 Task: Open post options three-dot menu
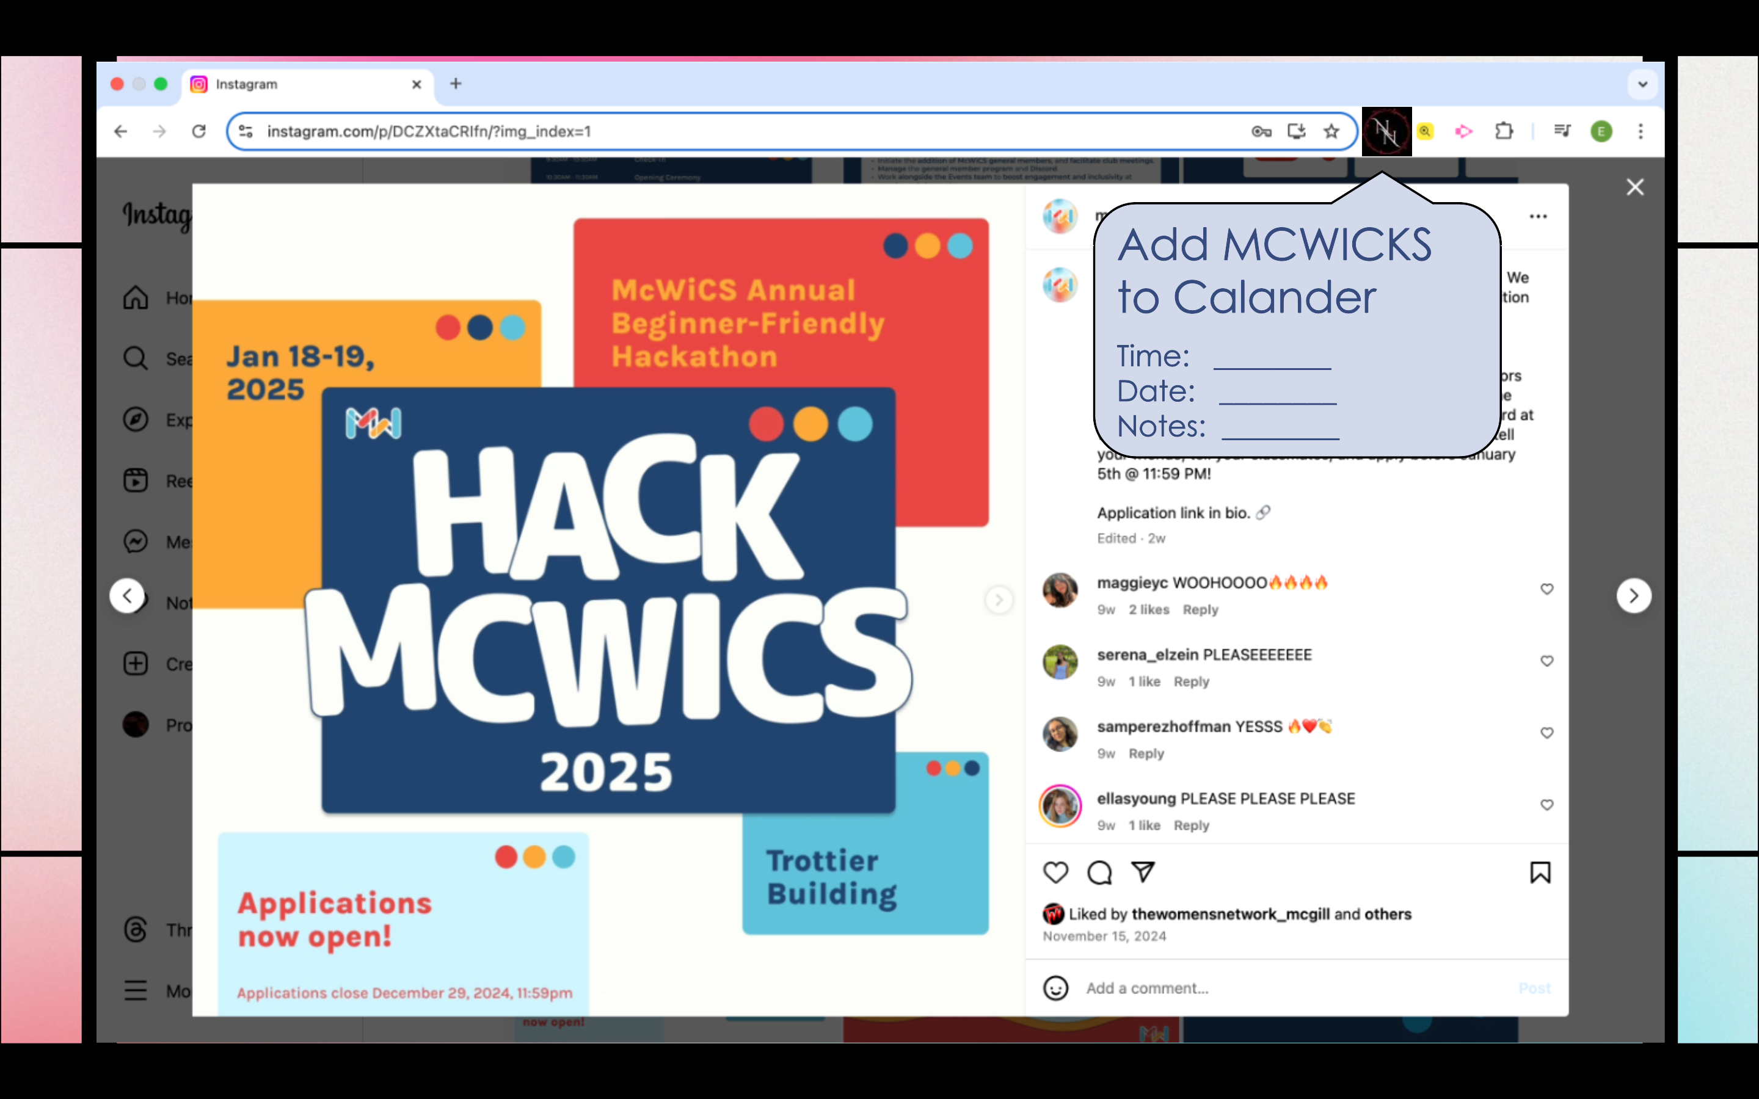1538,217
